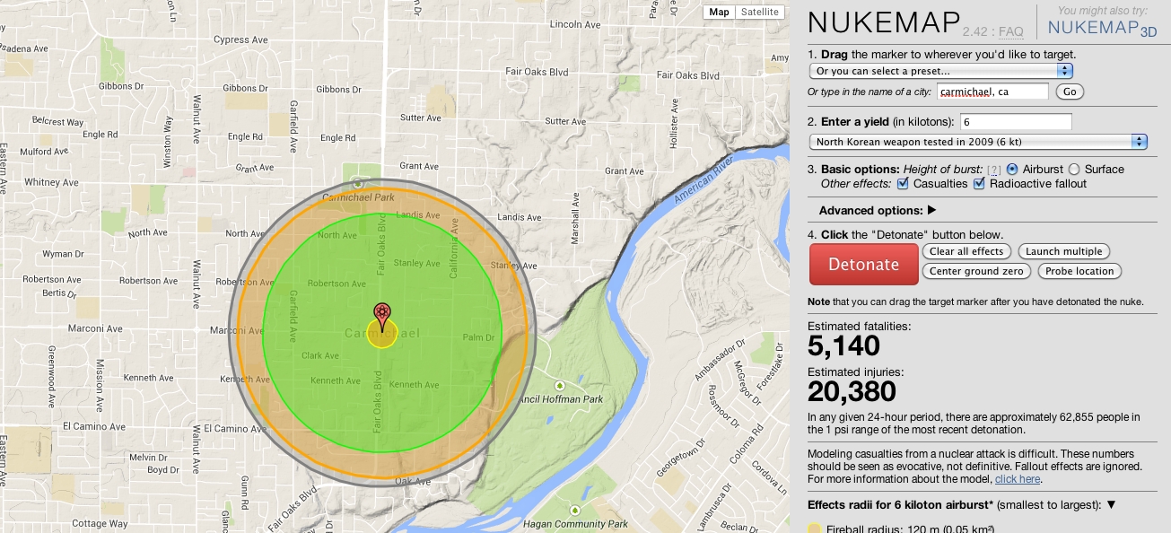Click the NUKEMAP title heading
The width and height of the screenshot is (1171, 533).
pos(882,22)
